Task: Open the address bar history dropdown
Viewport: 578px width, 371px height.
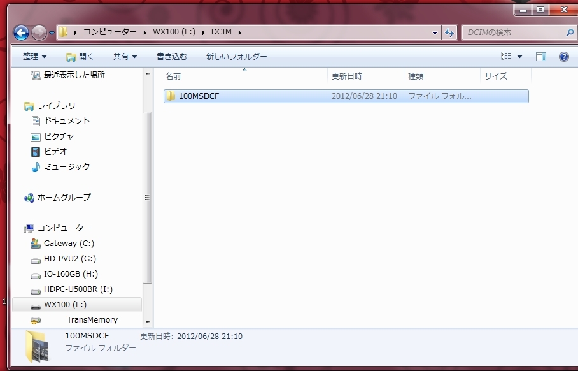Action: (x=435, y=33)
